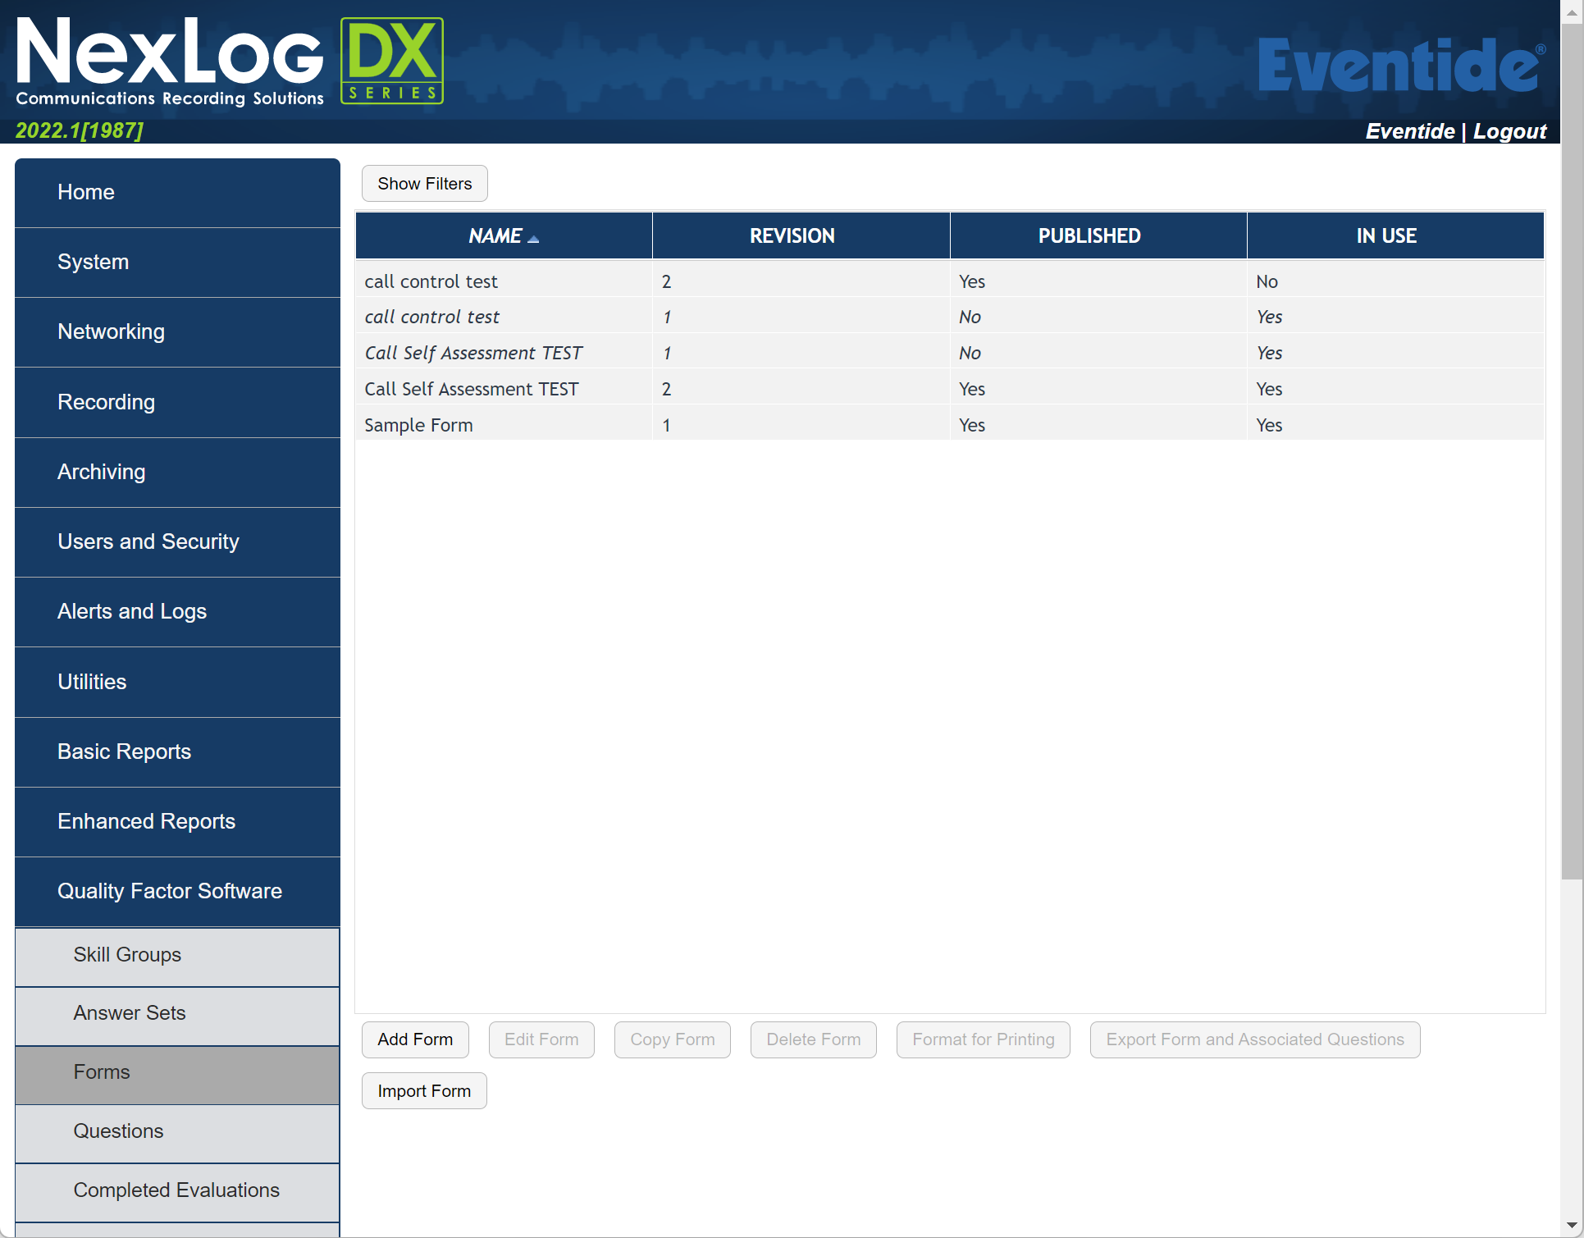
Task: Click the Show Filters button
Action: (424, 183)
